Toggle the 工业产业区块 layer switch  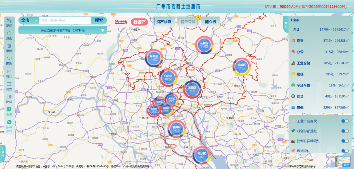tap(345, 121)
